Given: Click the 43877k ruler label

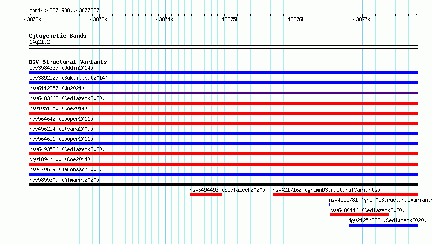Looking at the screenshot, I should click(x=362, y=19).
